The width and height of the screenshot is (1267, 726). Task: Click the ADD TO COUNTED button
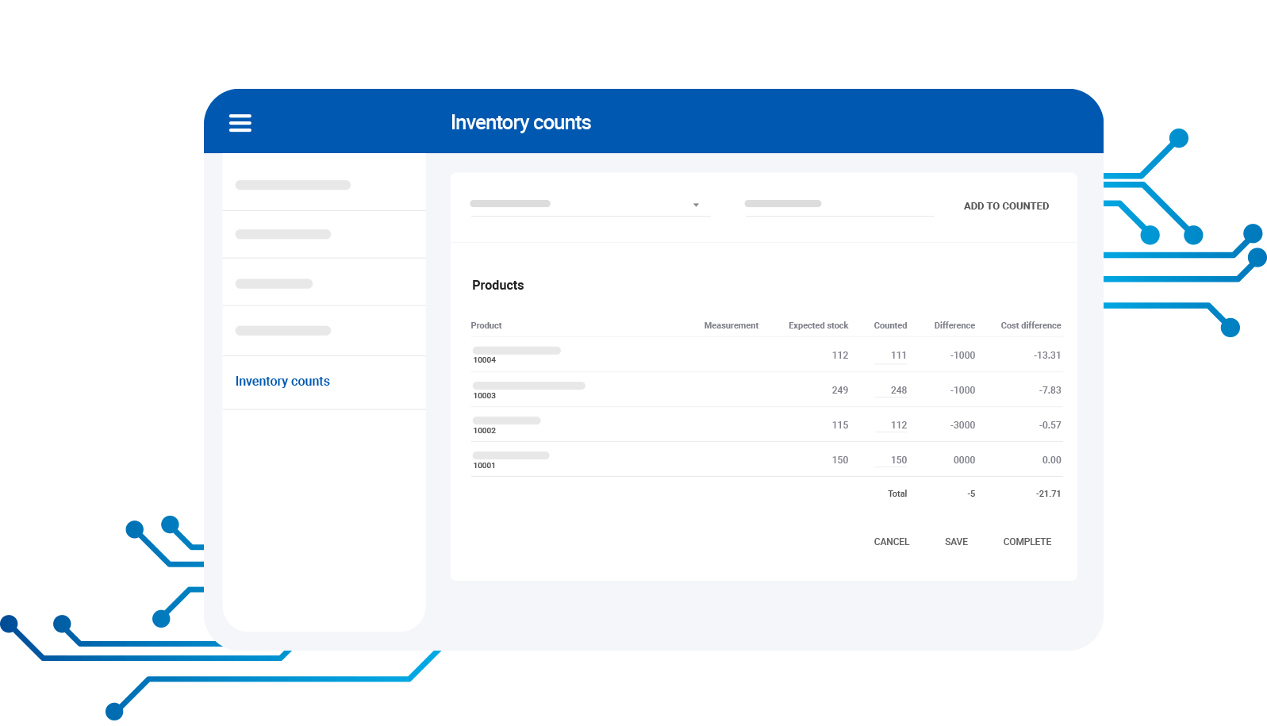pyautogui.click(x=1006, y=206)
